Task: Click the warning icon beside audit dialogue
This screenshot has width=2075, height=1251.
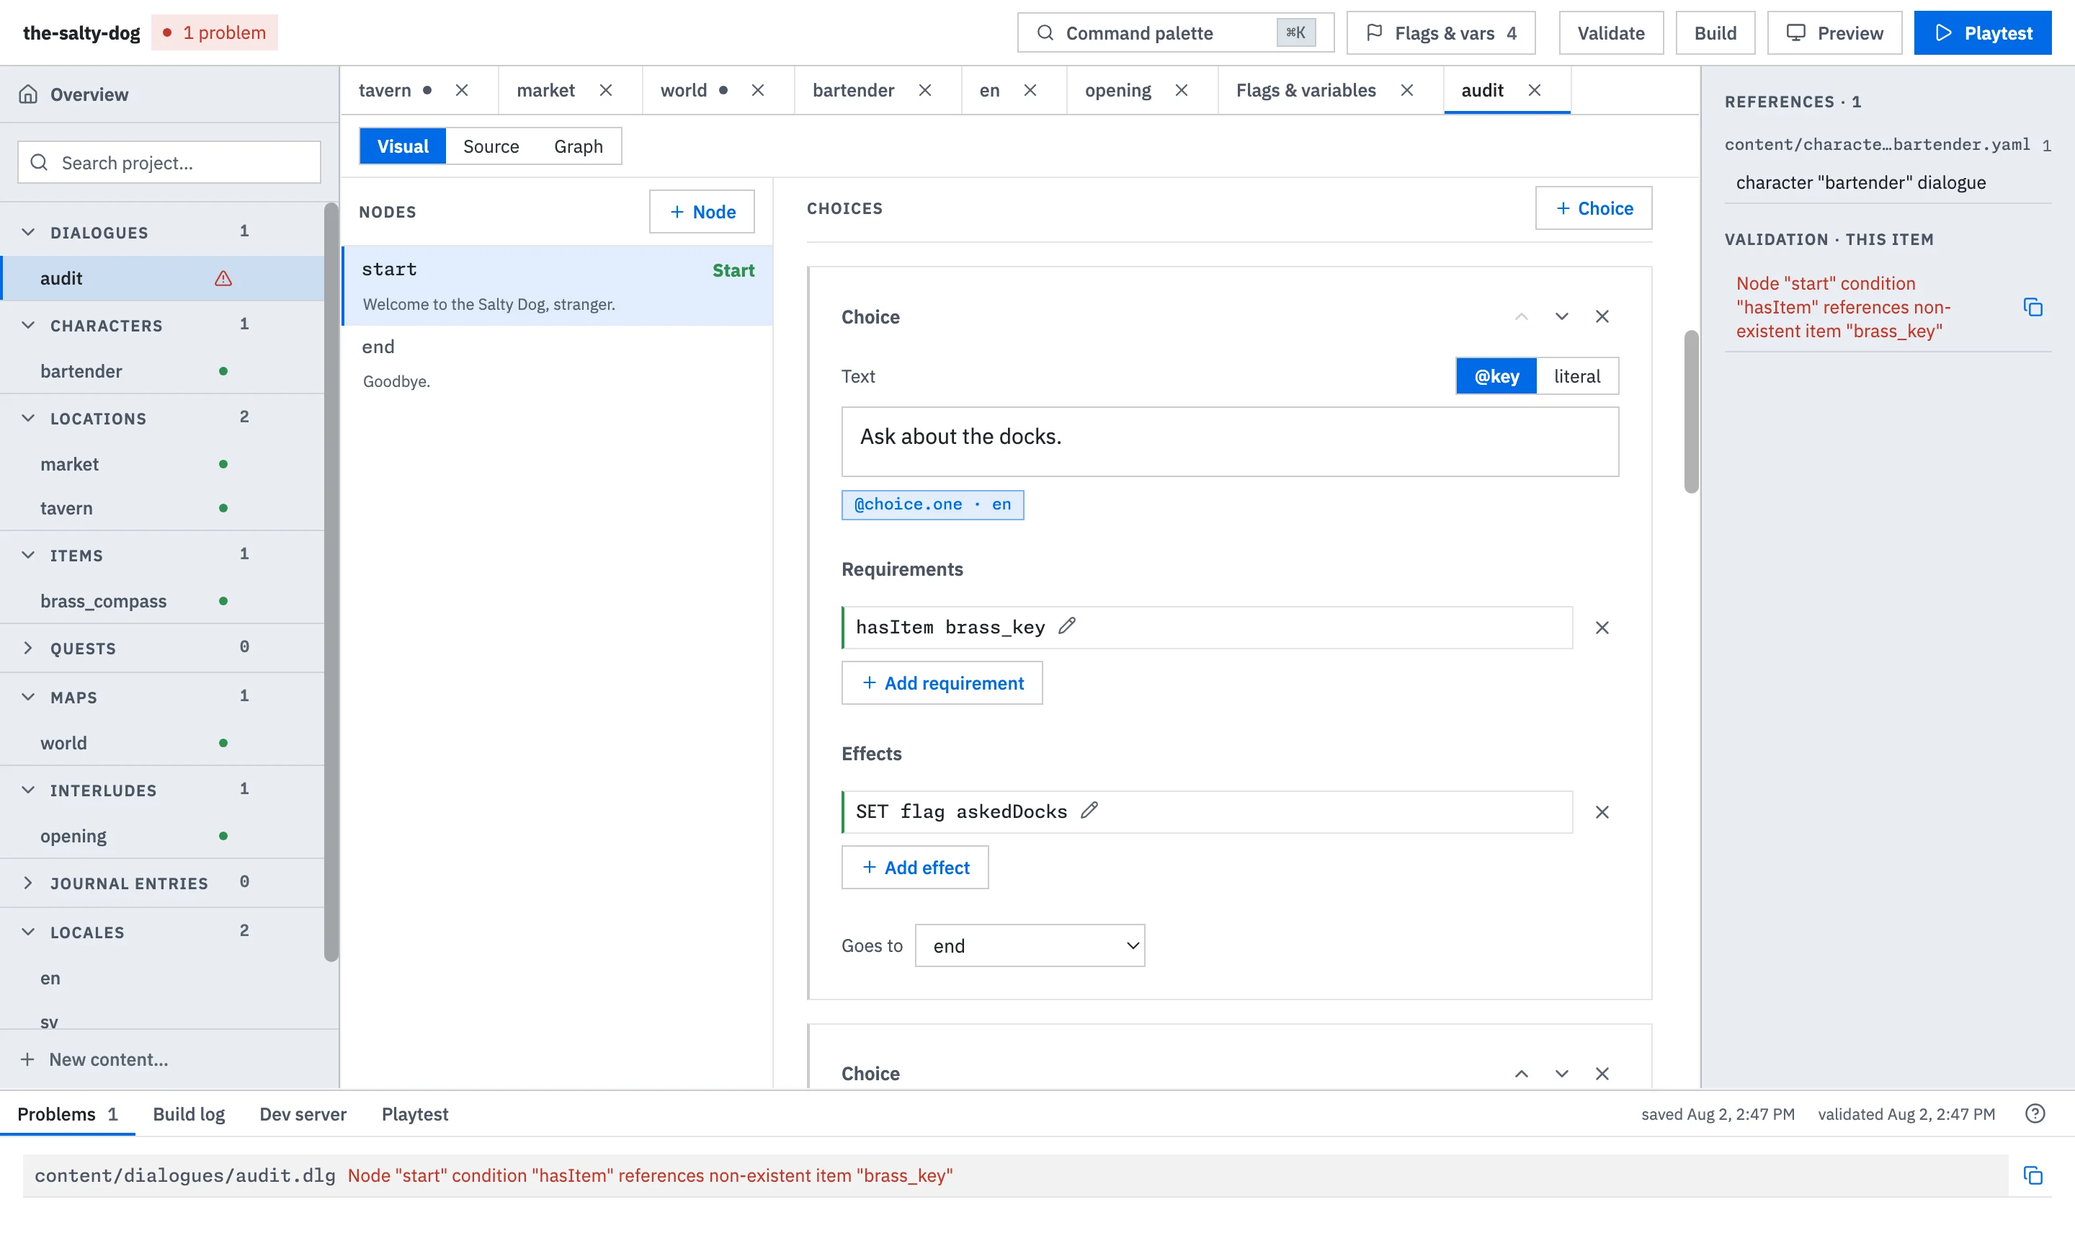Action: [x=223, y=278]
